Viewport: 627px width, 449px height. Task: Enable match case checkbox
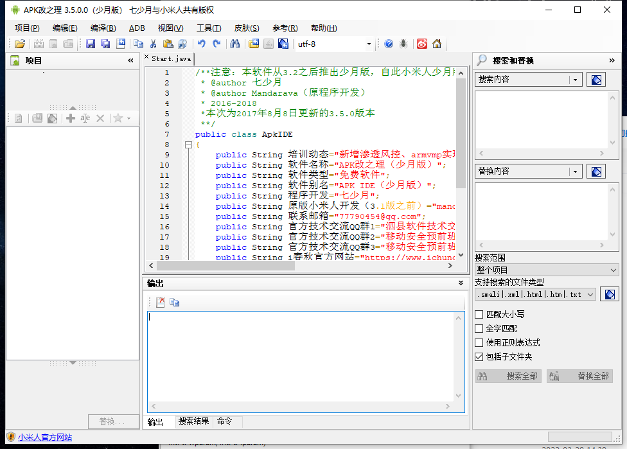point(479,313)
